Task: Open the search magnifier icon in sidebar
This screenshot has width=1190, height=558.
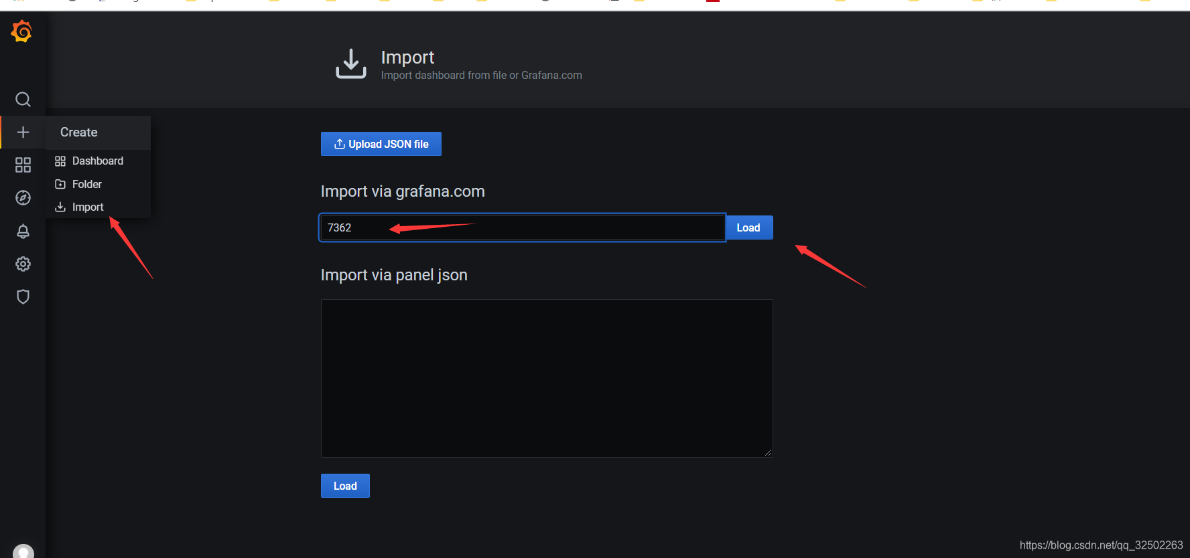Action: [23, 100]
